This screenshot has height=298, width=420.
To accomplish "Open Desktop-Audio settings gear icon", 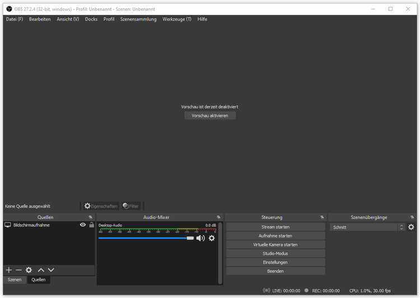I will tap(212, 238).
